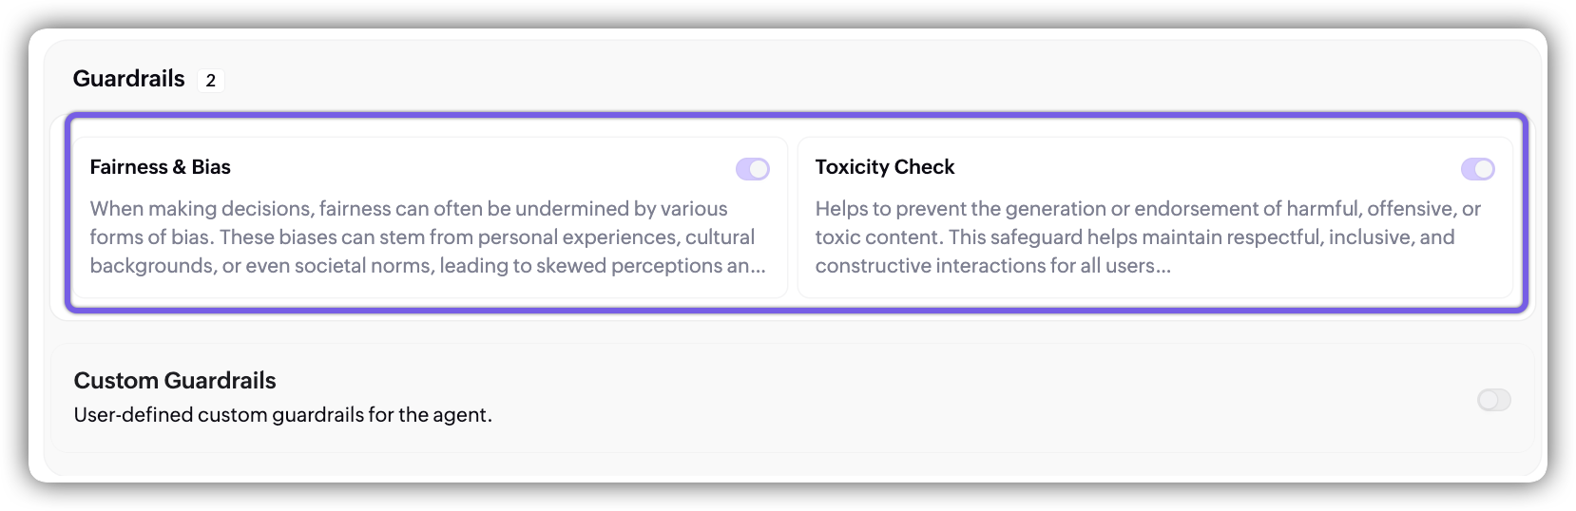Click 'Helps to prevent' in the Toxicity description
Screen dimensions: 1576x511
click(891, 209)
